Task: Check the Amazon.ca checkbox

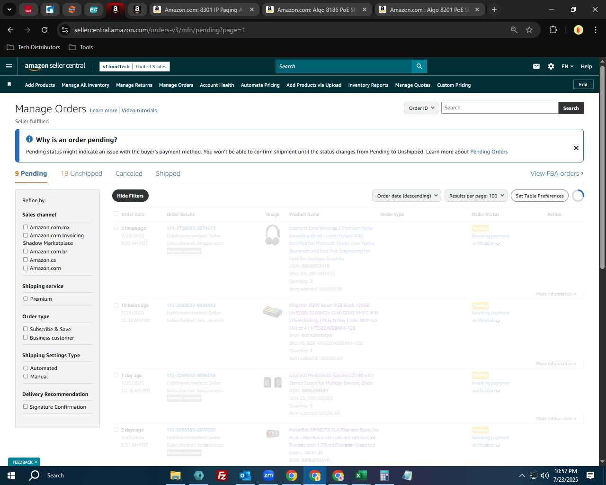Action: (26, 260)
